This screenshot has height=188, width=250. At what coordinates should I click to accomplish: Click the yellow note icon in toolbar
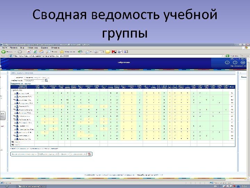click(108, 52)
